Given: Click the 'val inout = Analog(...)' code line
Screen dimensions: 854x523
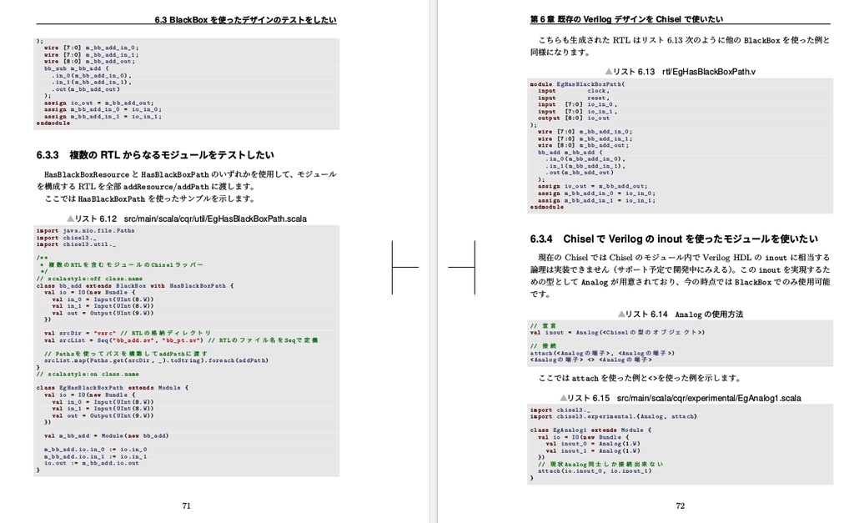Looking at the screenshot, I should click(617, 332).
